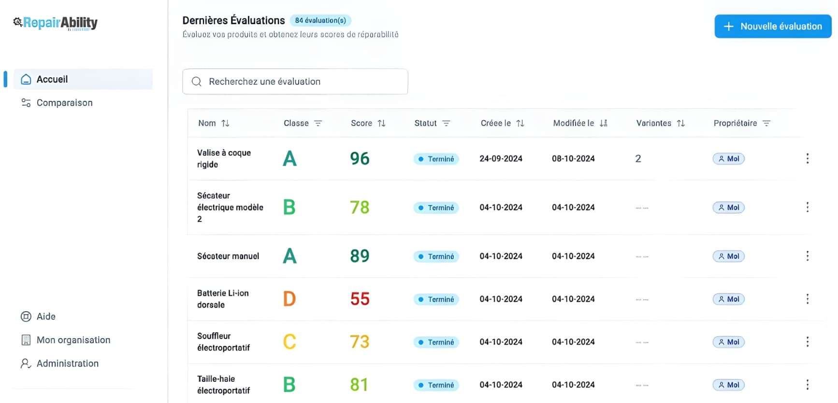The image size is (838, 403).
Task: Click the Dernières Évaluations heading
Action: (233, 20)
